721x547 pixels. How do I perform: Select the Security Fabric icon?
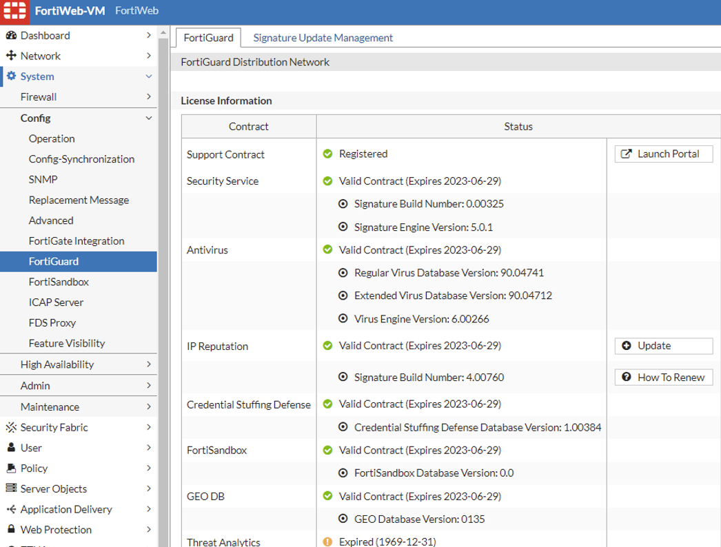(11, 426)
